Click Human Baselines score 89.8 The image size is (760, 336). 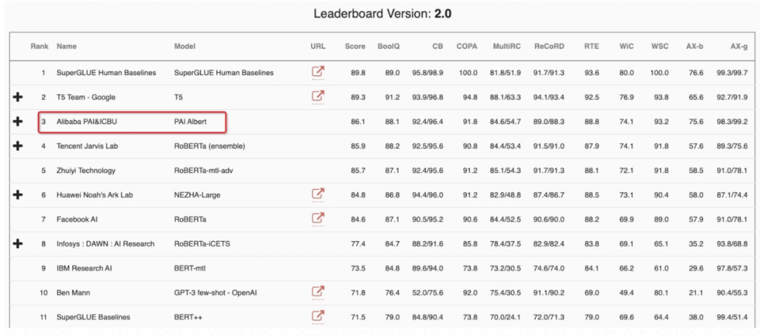358,72
